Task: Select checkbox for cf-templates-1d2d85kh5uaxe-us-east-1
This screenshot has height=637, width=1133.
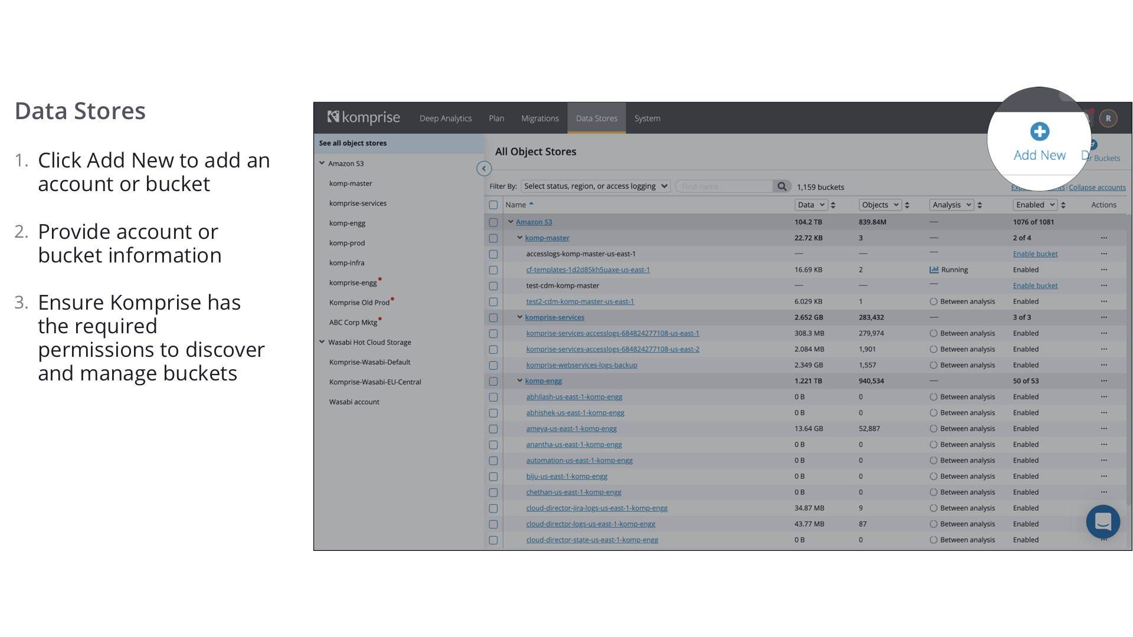Action: pyautogui.click(x=493, y=270)
